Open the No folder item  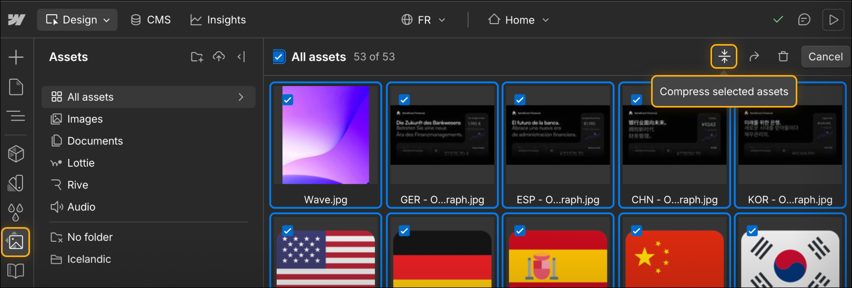[x=82, y=237]
